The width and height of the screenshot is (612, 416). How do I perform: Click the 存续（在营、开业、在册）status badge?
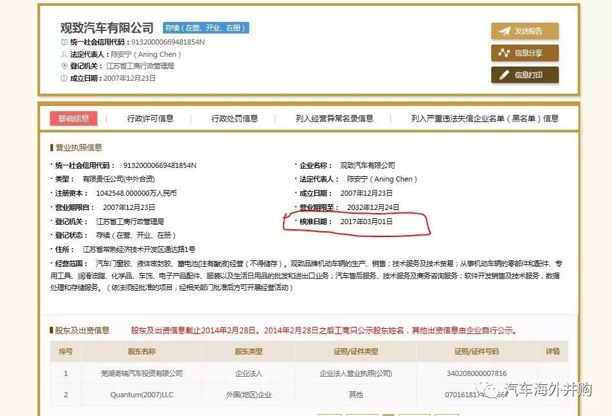pos(206,28)
